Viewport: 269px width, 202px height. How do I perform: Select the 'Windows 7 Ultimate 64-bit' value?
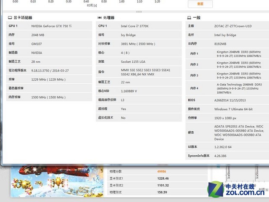pos(233,109)
